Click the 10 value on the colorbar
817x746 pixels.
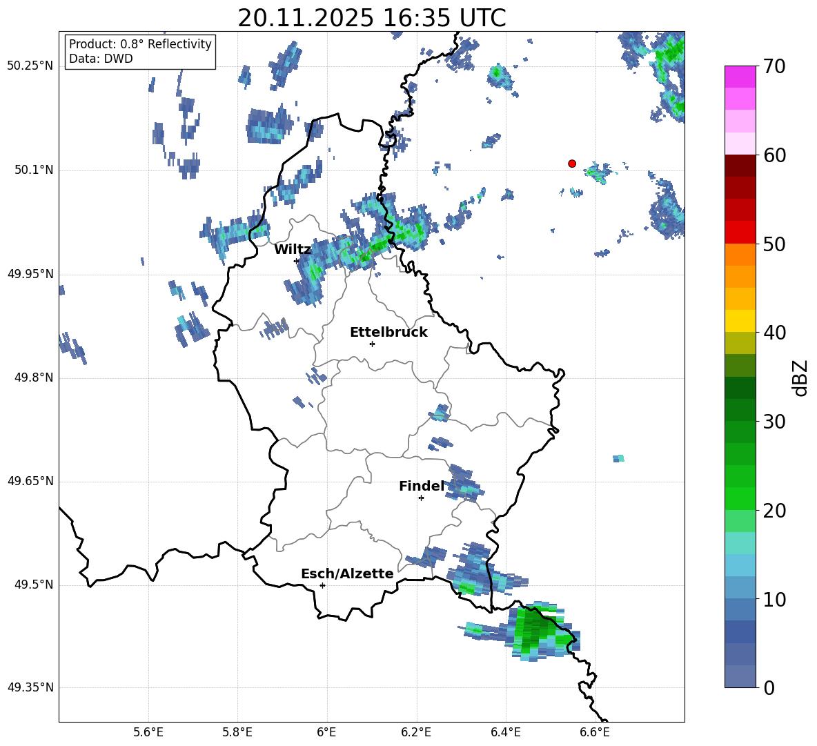click(774, 599)
